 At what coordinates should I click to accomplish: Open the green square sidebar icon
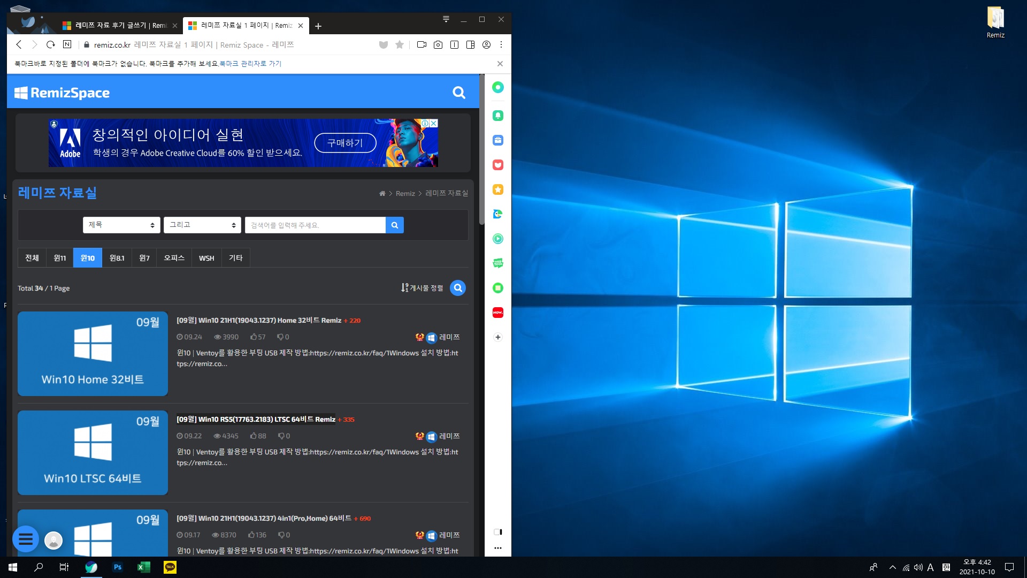click(x=497, y=288)
